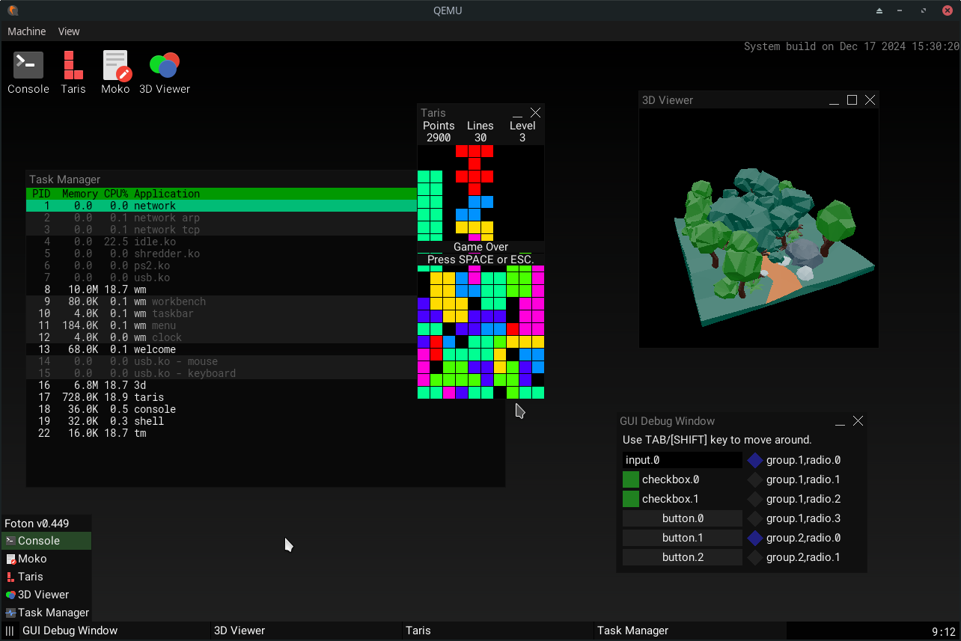Minimize the GUI Debug Window

(x=841, y=421)
